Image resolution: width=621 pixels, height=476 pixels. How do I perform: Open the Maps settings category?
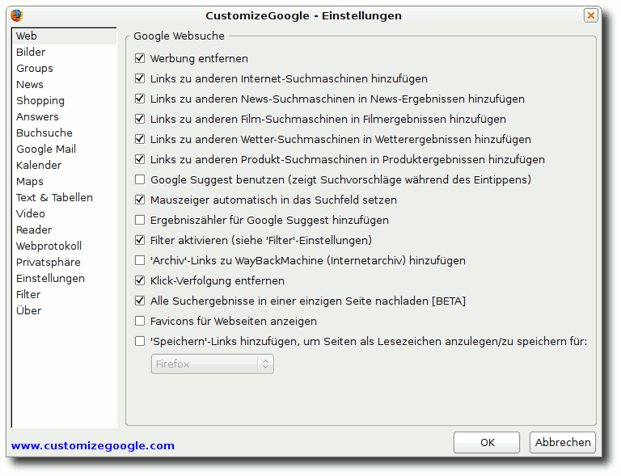click(x=65, y=182)
